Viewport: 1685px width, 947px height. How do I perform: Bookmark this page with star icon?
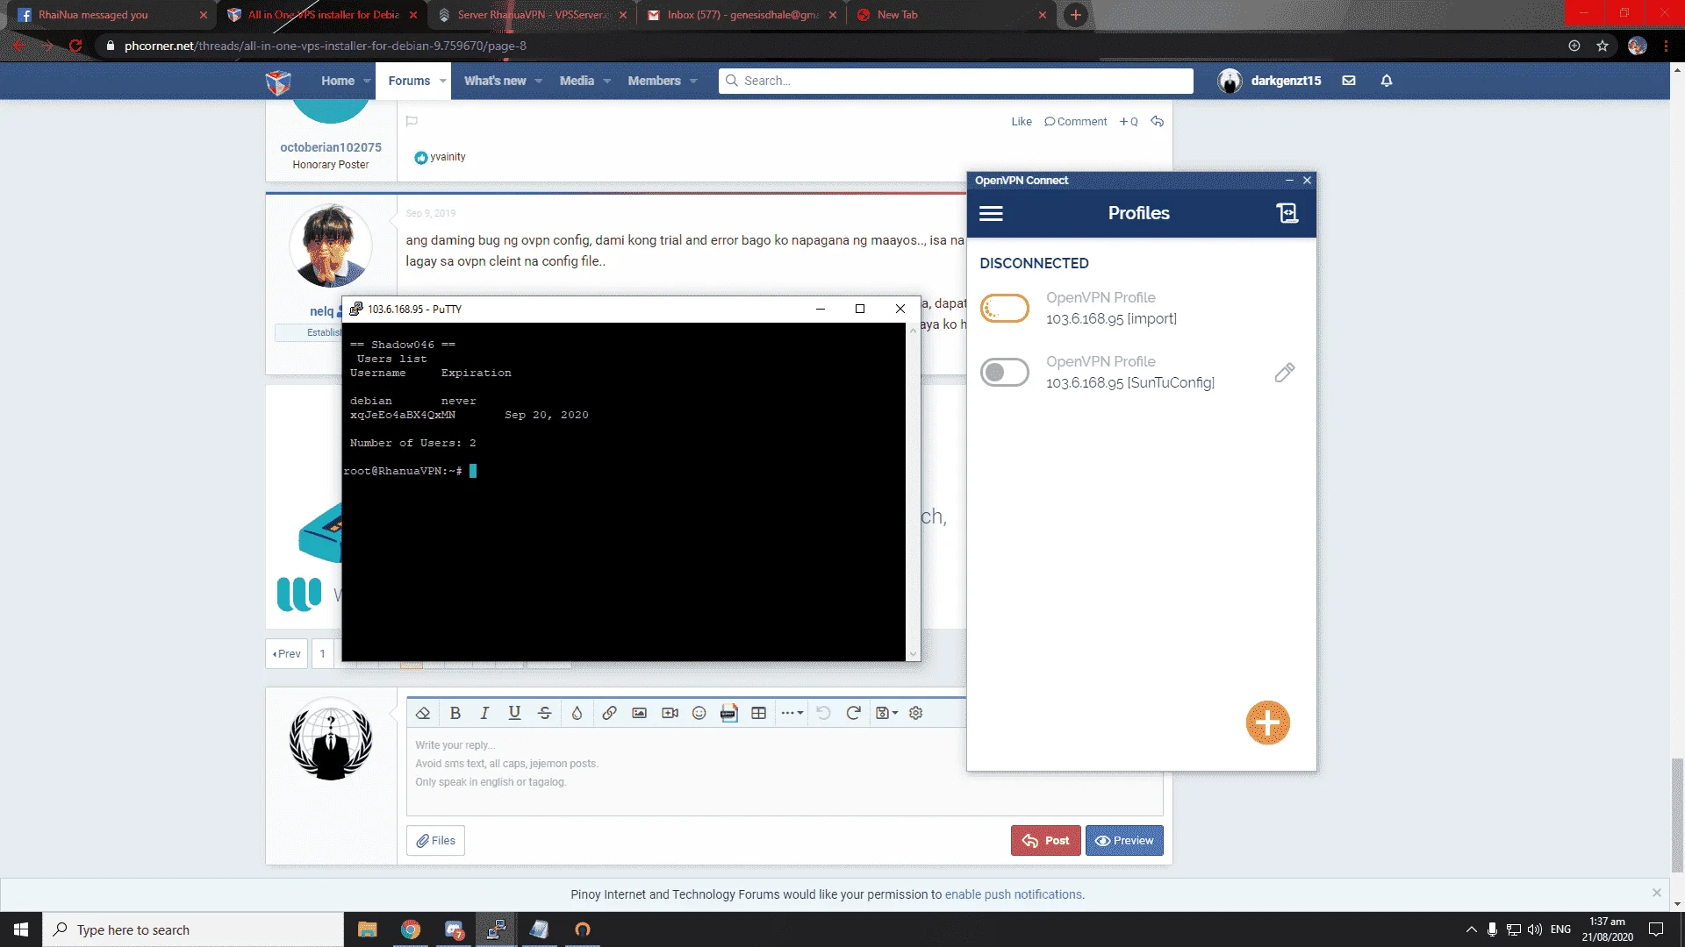tap(1603, 46)
